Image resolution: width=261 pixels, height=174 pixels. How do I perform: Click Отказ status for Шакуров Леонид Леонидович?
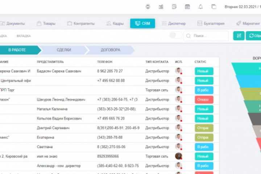(x=204, y=100)
